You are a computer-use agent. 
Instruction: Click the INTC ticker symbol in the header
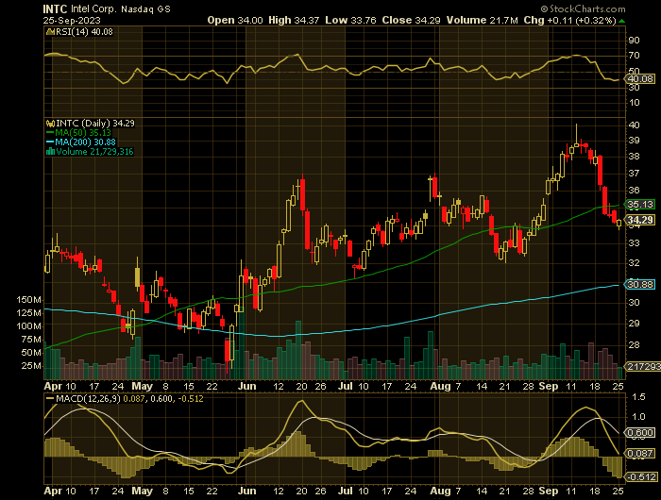[x=55, y=8]
